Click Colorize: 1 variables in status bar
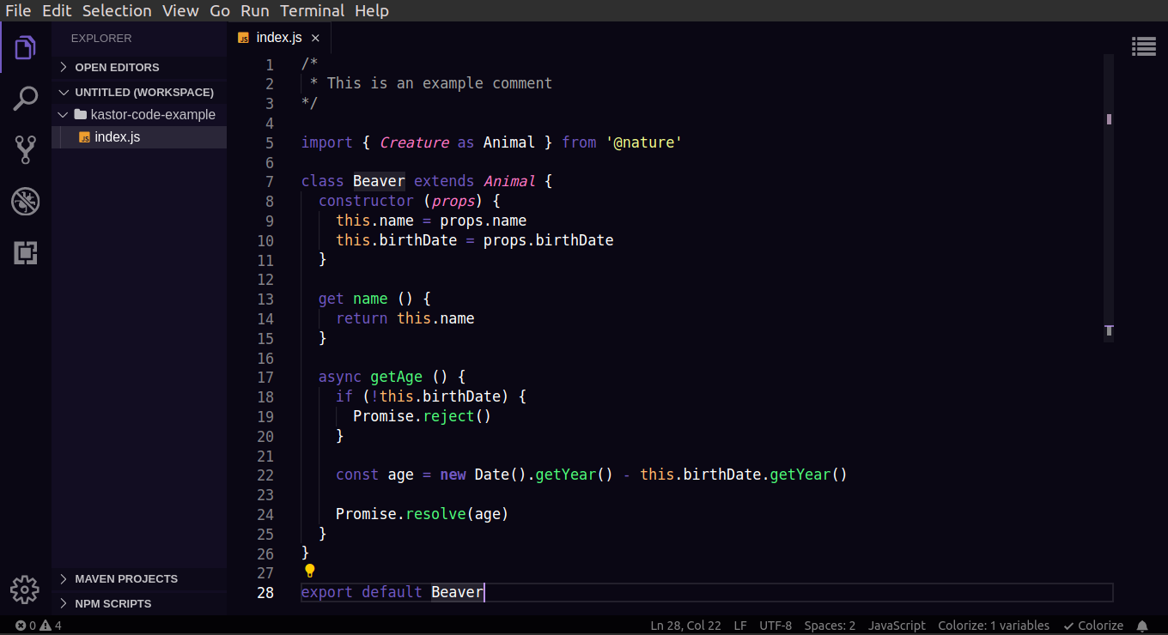 [994, 626]
